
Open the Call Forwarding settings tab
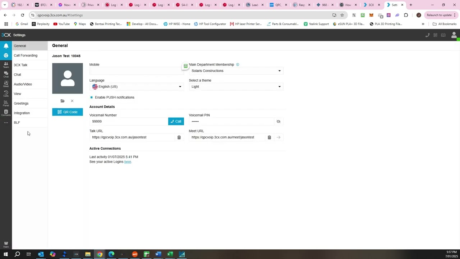[x=26, y=55]
